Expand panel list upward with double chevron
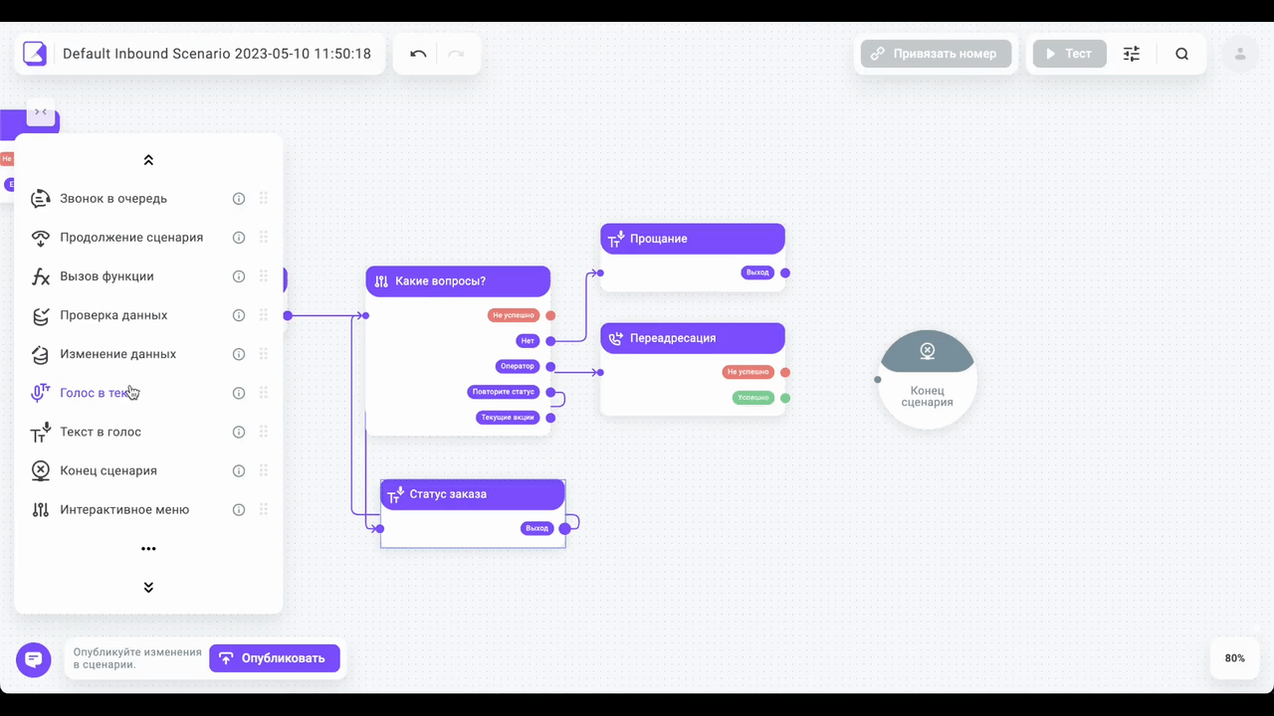The image size is (1274, 716). (x=148, y=160)
